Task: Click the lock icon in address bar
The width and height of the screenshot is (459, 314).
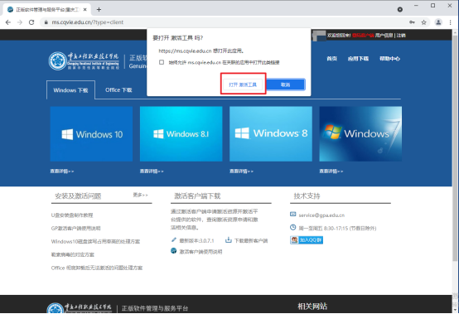Action: [x=46, y=22]
